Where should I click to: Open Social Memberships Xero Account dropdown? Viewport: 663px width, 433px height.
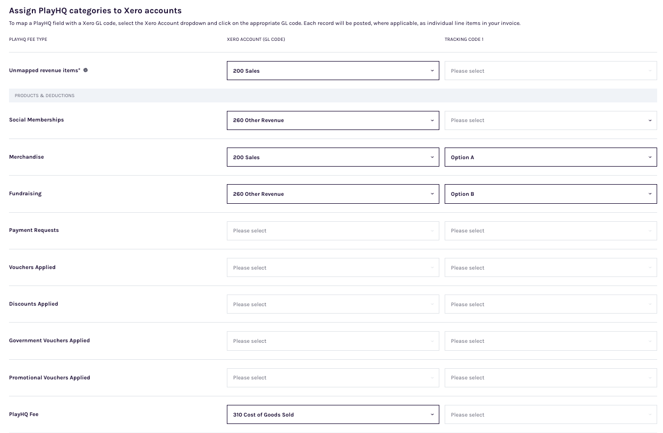coord(333,120)
